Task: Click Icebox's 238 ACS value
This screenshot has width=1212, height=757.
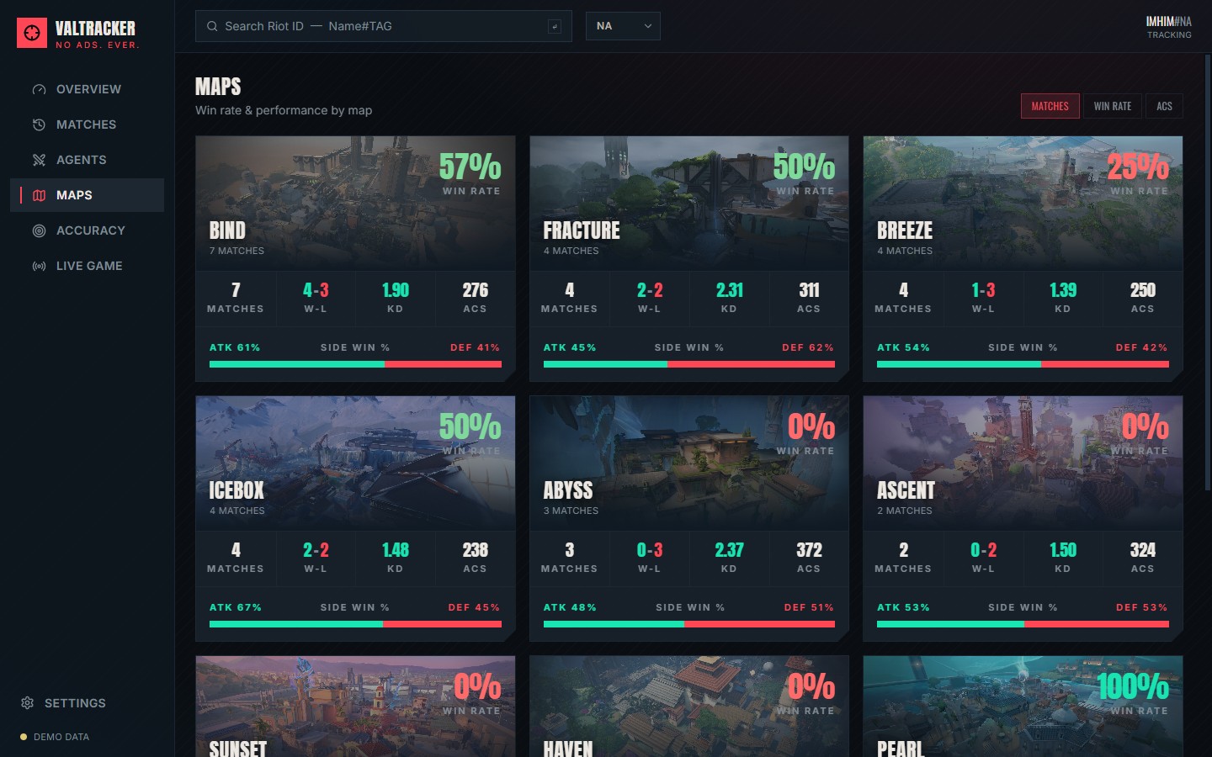Action: point(475,550)
